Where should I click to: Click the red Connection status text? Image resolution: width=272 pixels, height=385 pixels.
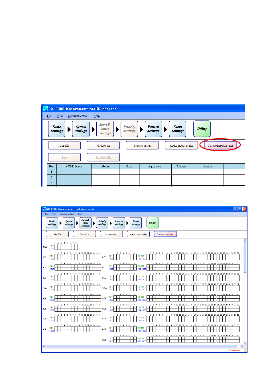click(234, 350)
